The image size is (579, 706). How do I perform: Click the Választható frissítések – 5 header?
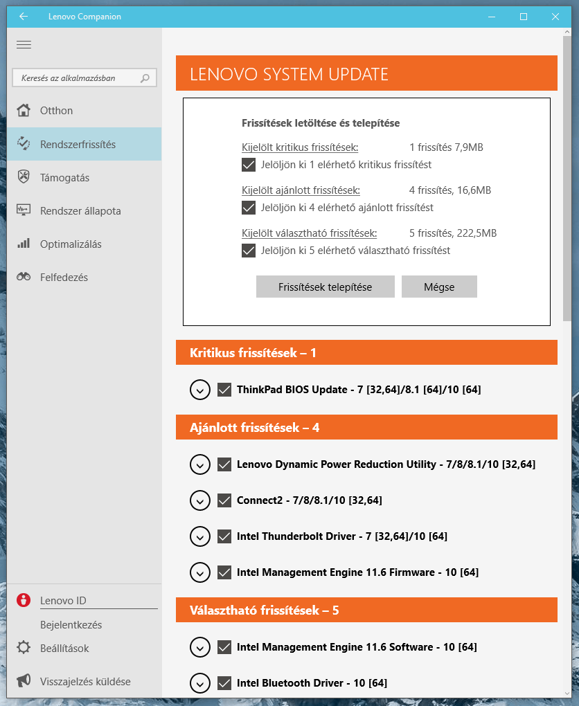[366, 610]
